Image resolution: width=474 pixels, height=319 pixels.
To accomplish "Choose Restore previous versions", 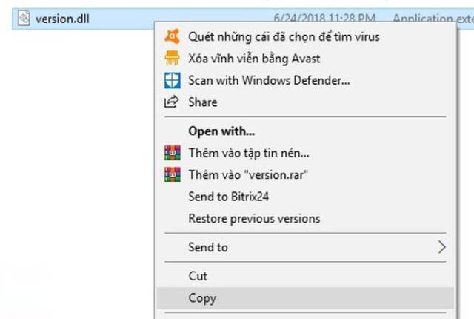I will tap(254, 218).
